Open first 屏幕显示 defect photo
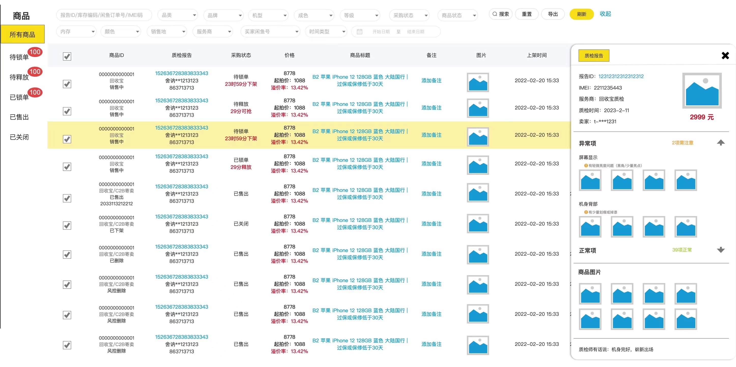Viewport: 736px width, 367px height. (x=590, y=180)
